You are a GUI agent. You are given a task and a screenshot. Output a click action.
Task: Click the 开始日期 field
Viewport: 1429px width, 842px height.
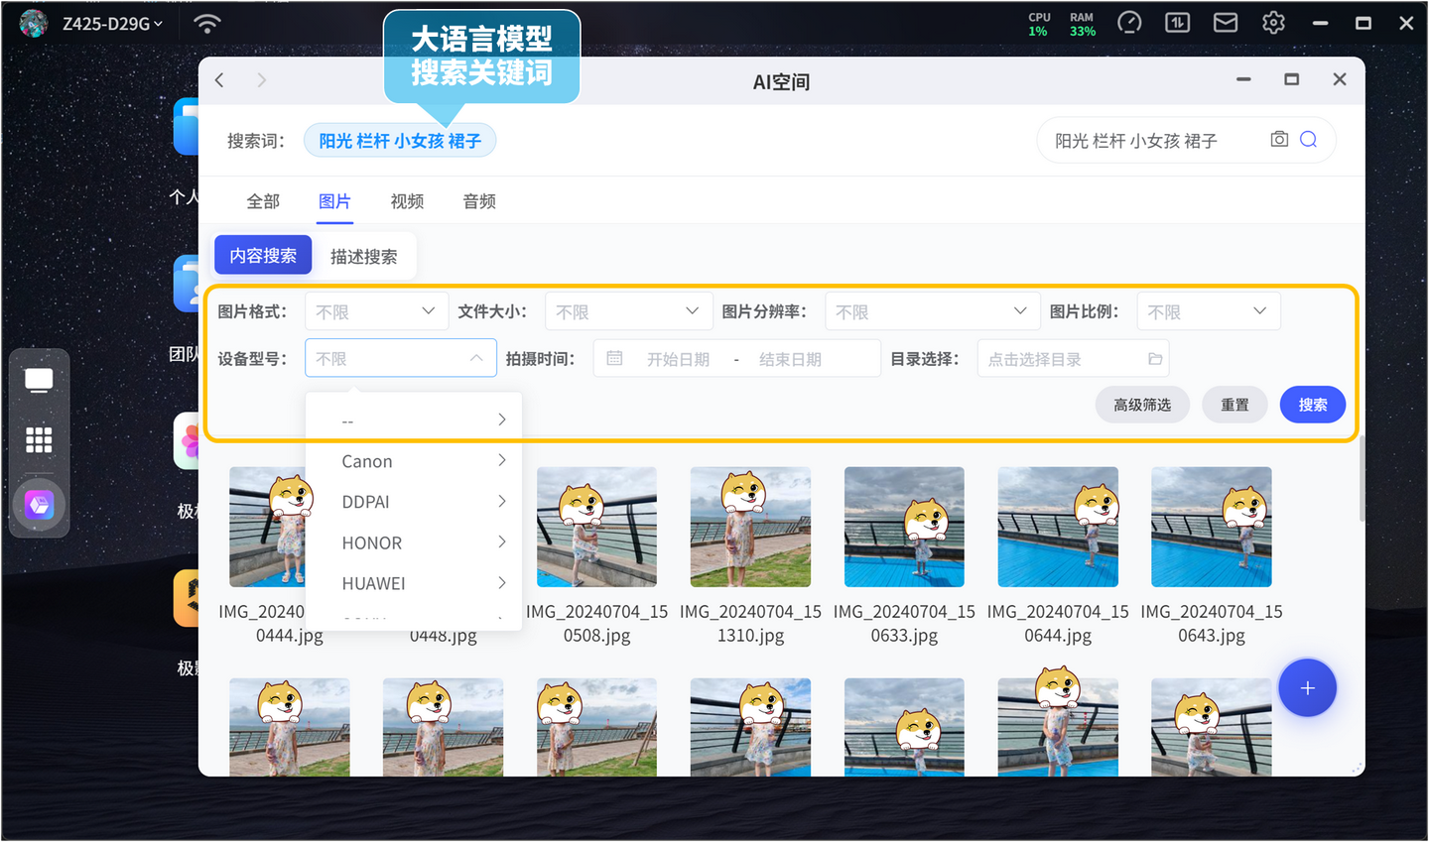679,359
